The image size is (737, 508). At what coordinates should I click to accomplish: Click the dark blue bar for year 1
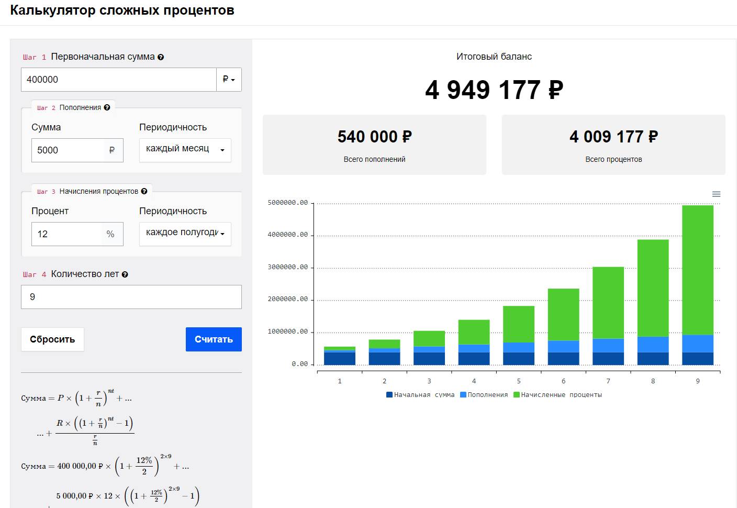340,358
